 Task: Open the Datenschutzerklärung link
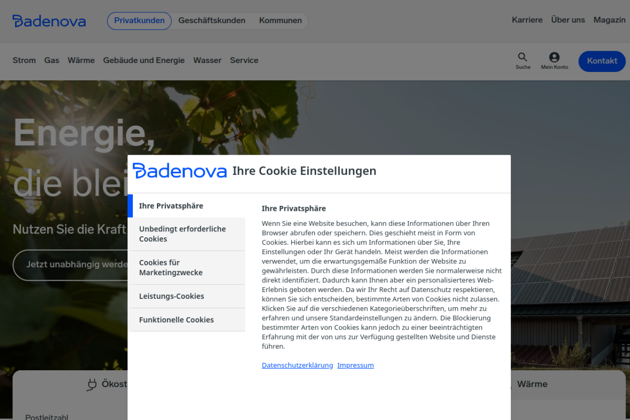(x=297, y=365)
